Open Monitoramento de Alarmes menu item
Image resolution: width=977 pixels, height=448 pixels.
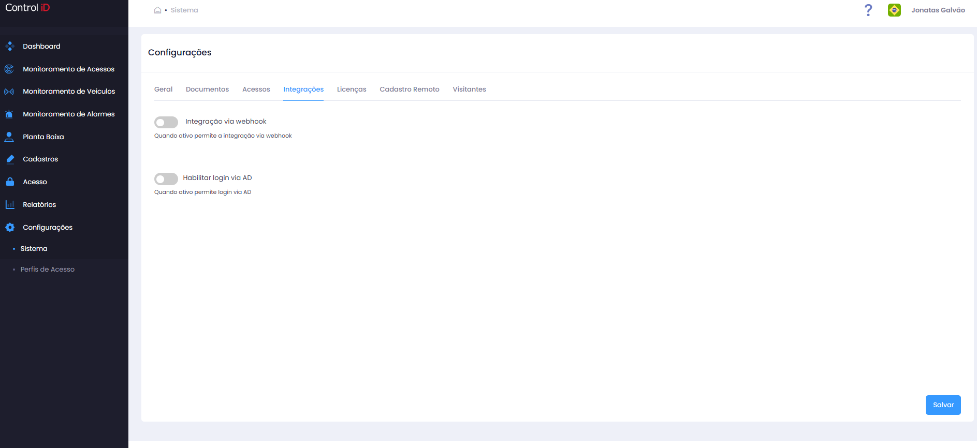pos(69,114)
